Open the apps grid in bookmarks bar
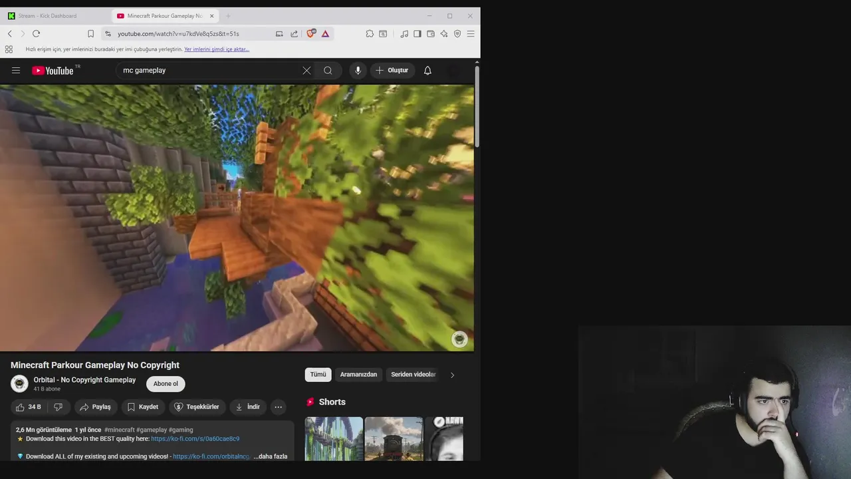Viewport: 851px width, 479px height. (9, 49)
